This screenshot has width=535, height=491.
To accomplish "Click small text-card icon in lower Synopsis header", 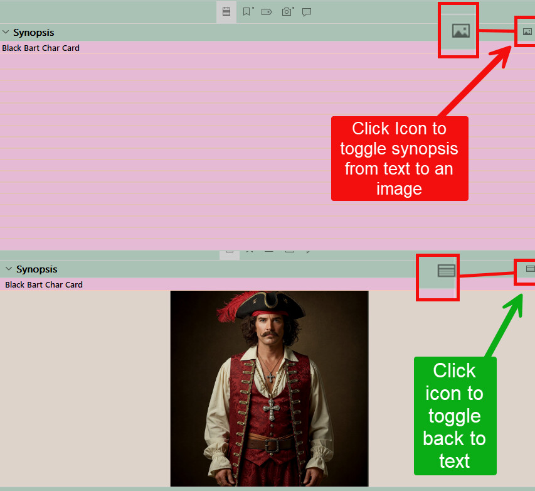I will tap(530, 269).
